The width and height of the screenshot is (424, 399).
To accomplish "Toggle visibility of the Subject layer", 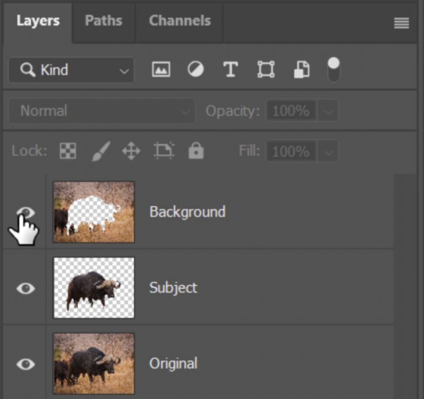I will (x=25, y=288).
